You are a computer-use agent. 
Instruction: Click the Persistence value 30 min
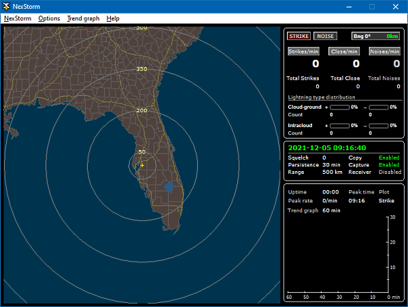[331, 165]
